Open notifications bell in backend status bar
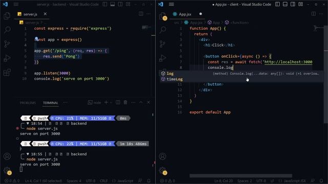Viewport: 328px width, 184px height. (149, 180)
